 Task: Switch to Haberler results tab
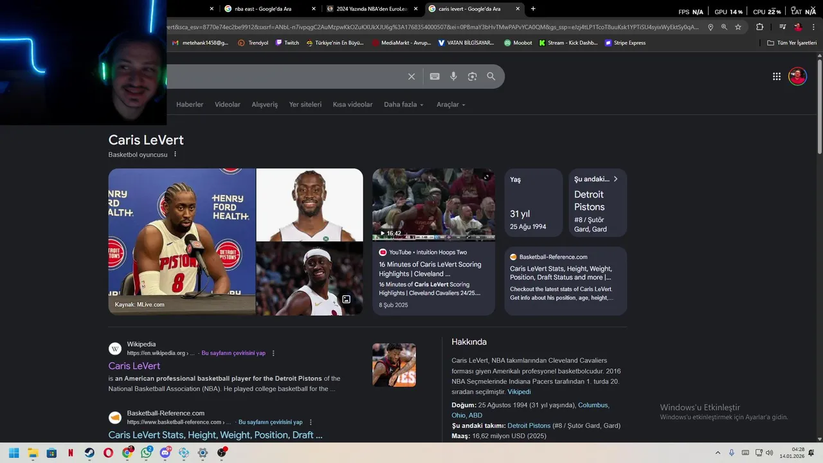(x=190, y=104)
